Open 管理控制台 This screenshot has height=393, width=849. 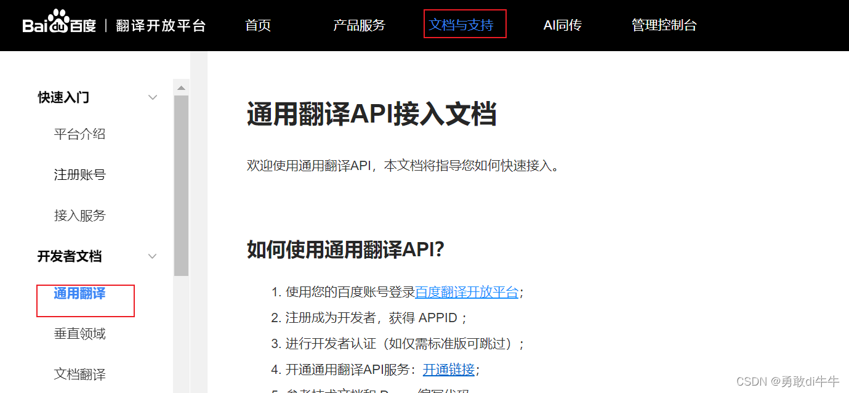click(664, 25)
